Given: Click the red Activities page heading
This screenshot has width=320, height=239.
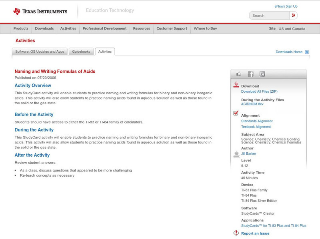Looking at the screenshot, I should (25, 41).
